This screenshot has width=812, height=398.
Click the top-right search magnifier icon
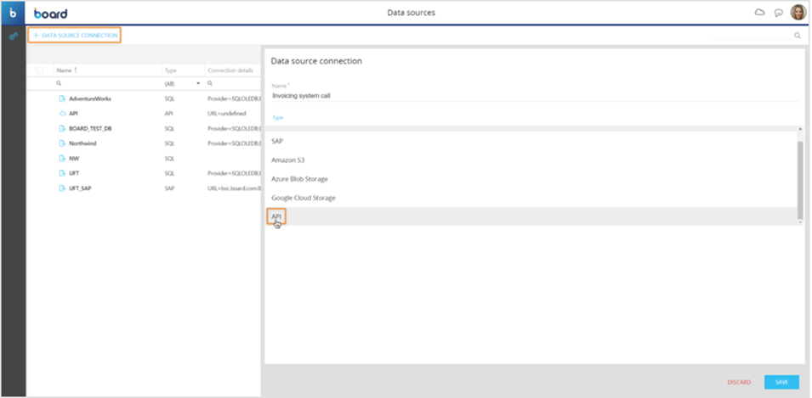click(x=797, y=36)
